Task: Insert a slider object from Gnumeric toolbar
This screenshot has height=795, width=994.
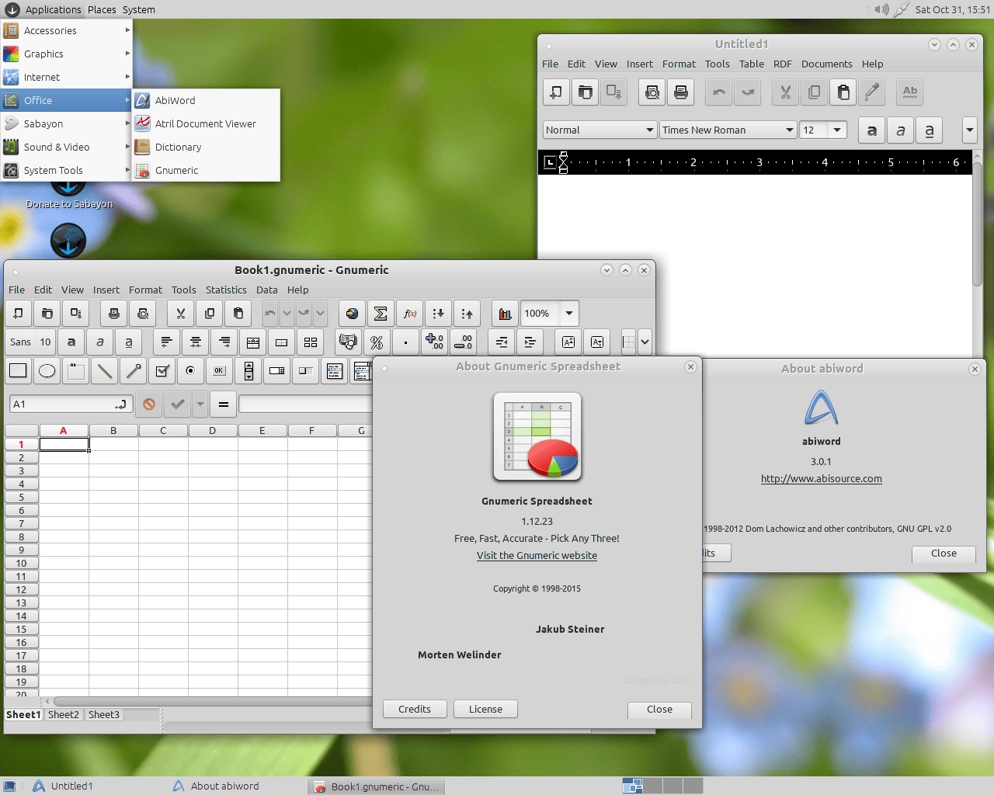Action: pos(306,370)
